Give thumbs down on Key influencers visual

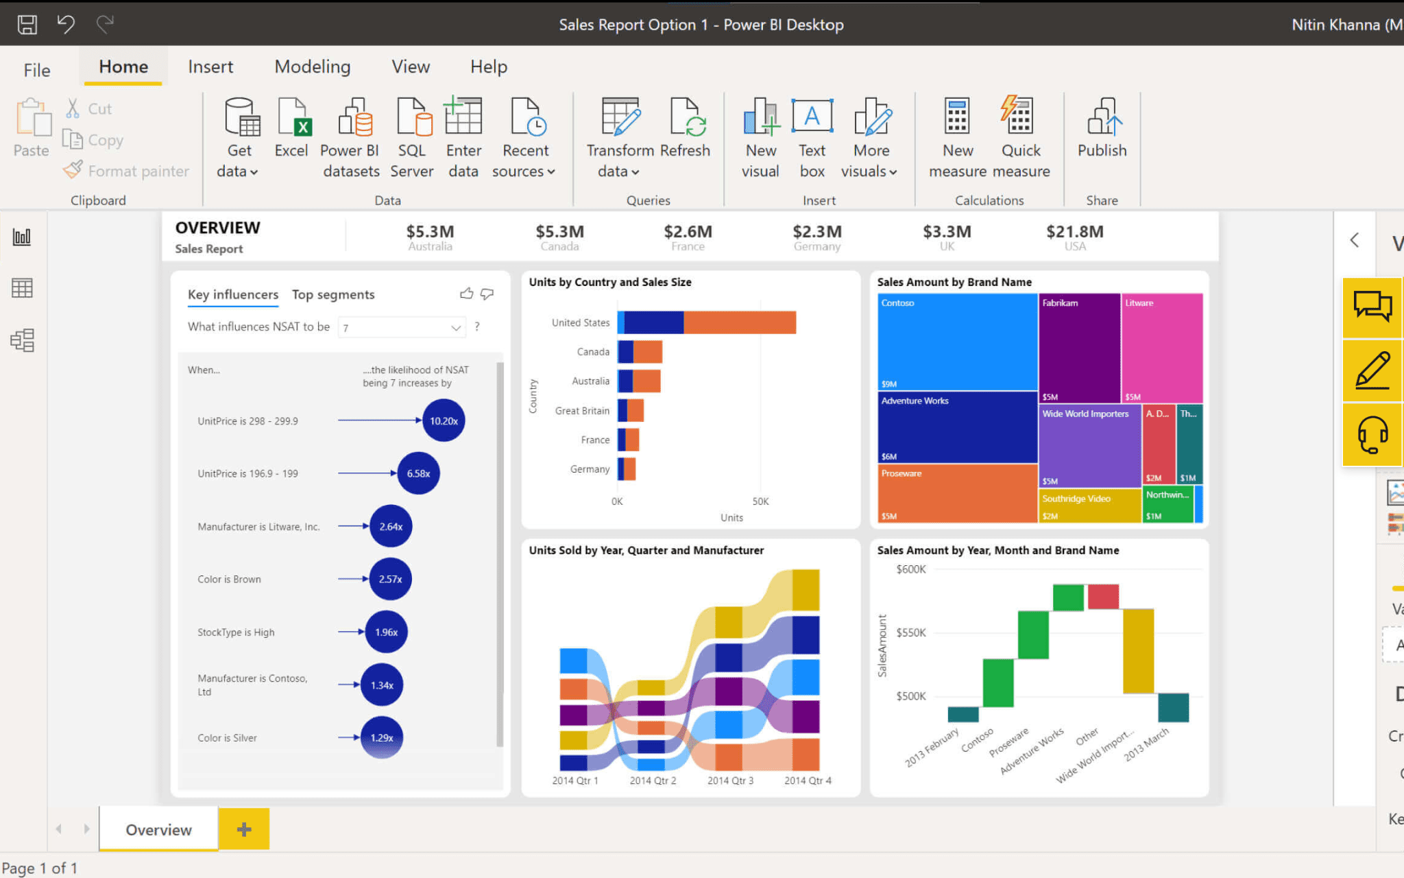point(487,294)
